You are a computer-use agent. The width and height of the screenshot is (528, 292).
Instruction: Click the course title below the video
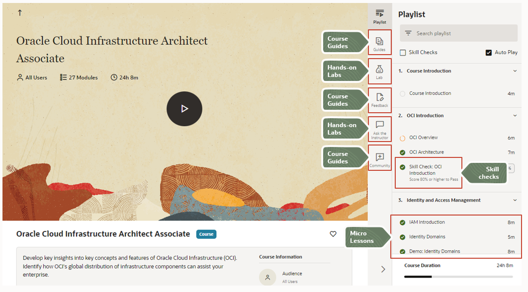(103, 234)
